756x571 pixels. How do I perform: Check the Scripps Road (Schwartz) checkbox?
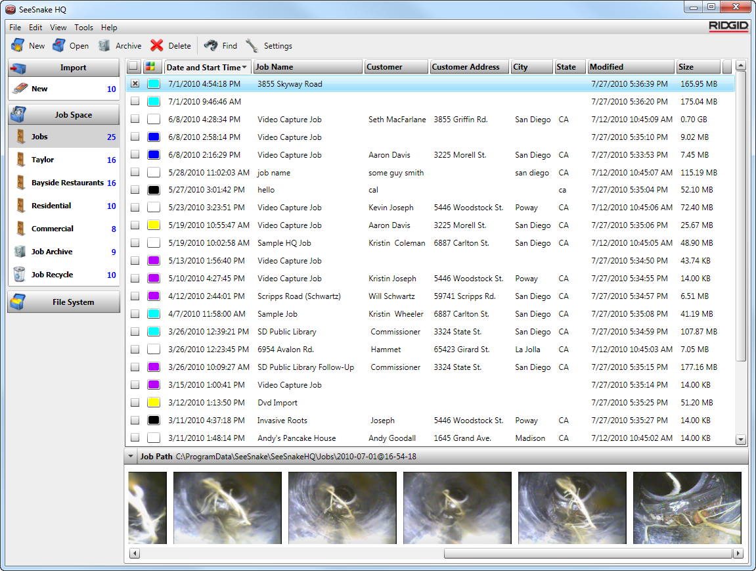pyautogui.click(x=135, y=296)
